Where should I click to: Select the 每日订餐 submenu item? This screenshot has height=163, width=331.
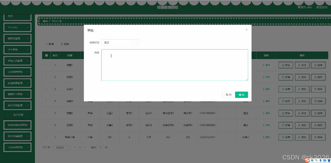click(x=18, y=115)
